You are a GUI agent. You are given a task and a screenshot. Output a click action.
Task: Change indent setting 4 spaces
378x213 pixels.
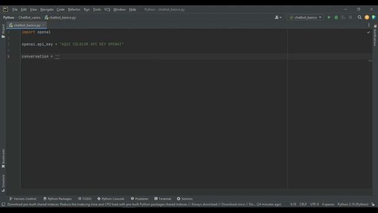click(x=328, y=205)
